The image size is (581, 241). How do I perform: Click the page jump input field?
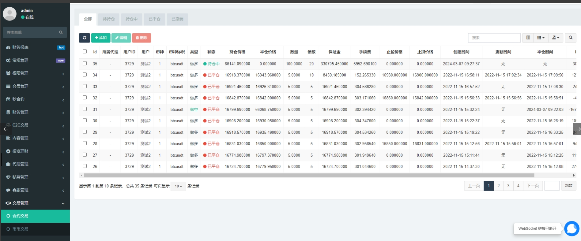[552, 186]
